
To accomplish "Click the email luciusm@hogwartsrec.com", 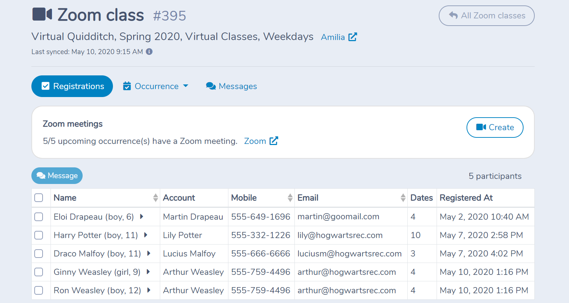I will tap(350, 254).
